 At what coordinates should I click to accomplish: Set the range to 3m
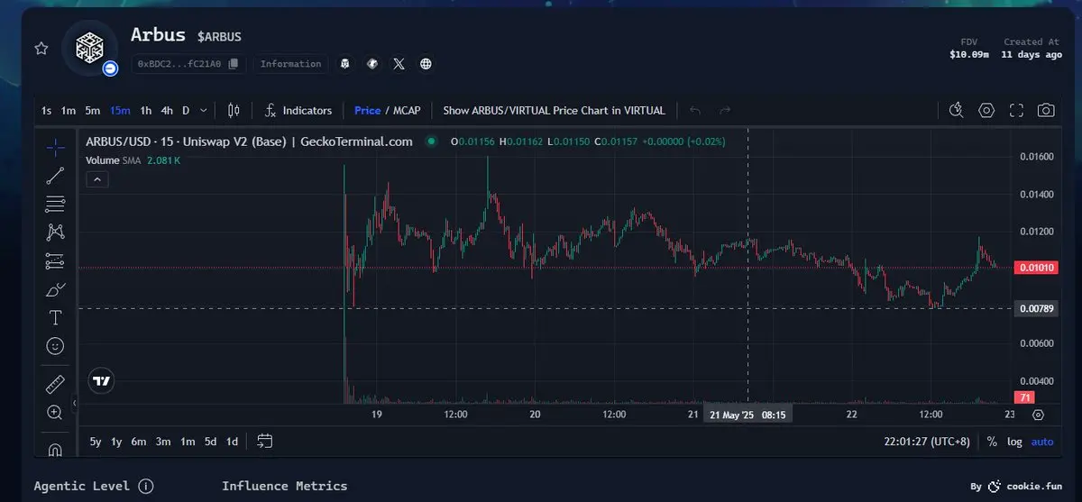coord(163,442)
